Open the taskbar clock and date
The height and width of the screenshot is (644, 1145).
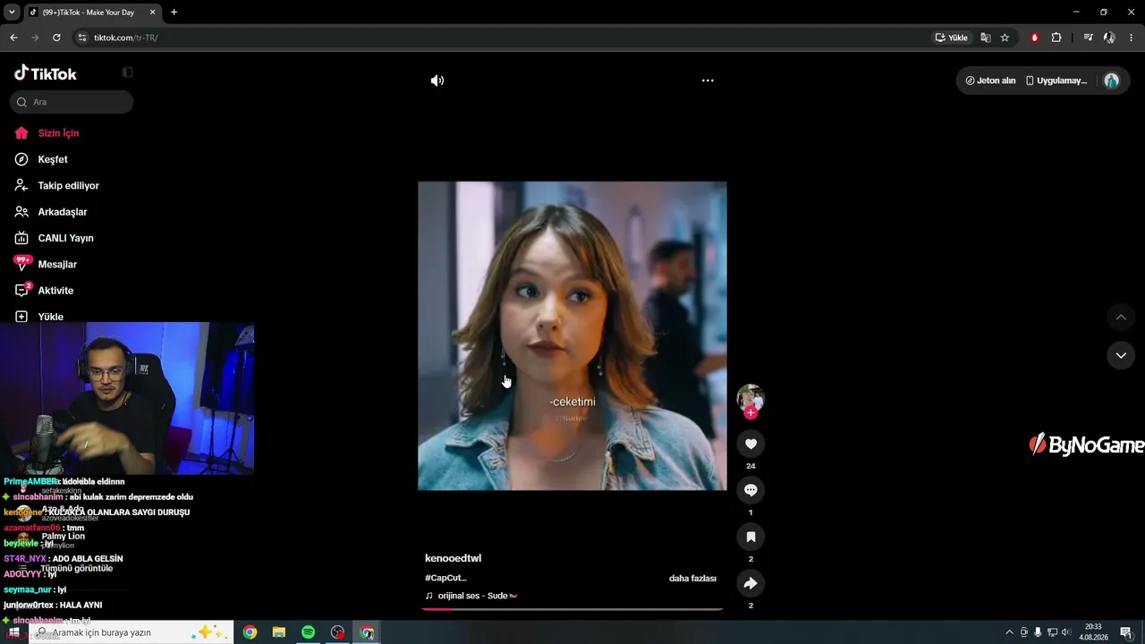tap(1092, 632)
